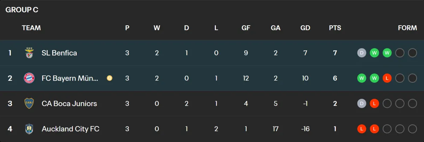
Task: Click the Auckland City FC club crest
Action: click(29, 129)
